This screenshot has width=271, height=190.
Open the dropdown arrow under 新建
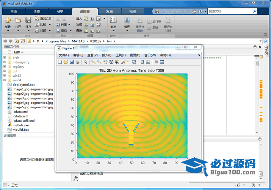(8, 31)
